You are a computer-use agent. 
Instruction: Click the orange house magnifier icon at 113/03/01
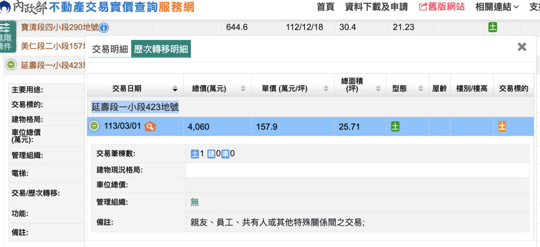(150, 126)
